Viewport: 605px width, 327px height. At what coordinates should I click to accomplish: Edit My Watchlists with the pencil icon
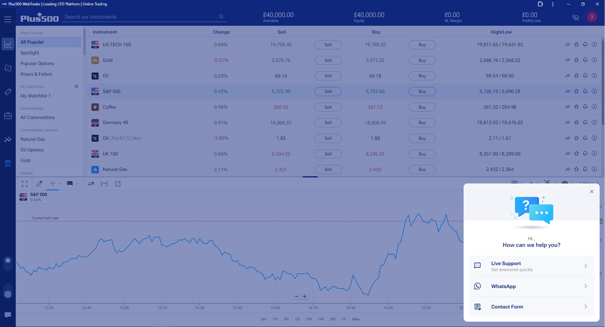[x=76, y=86]
